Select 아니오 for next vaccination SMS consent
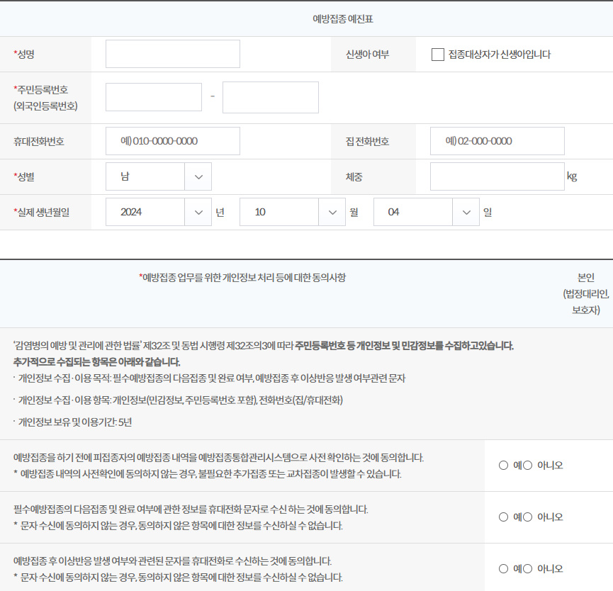The width and height of the screenshot is (613, 591). (x=528, y=517)
